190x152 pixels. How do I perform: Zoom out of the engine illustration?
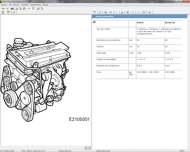(x=89, y=147)
